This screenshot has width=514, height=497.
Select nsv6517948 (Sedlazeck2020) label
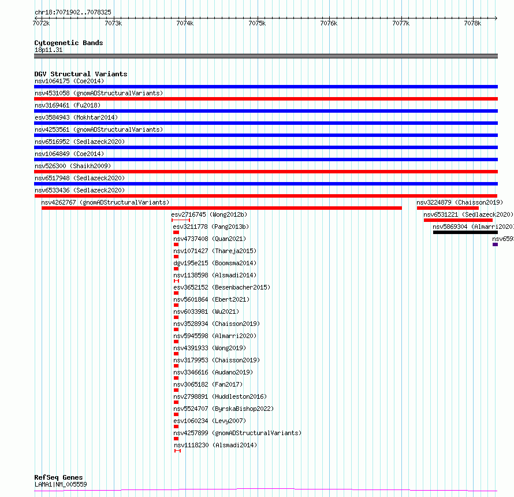[80, 178]
